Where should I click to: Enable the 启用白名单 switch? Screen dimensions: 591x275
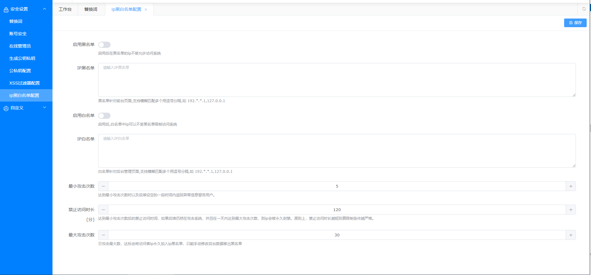(104, 116)
